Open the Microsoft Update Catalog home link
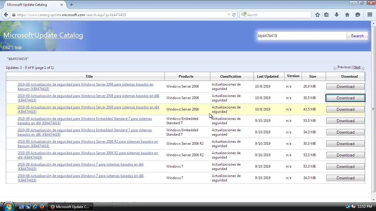The height and width of the screenshot is (211, 376). point(43,35)
